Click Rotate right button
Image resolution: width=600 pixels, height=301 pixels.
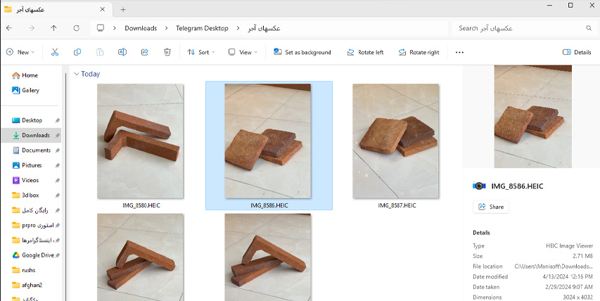click(x=419, y=52)
